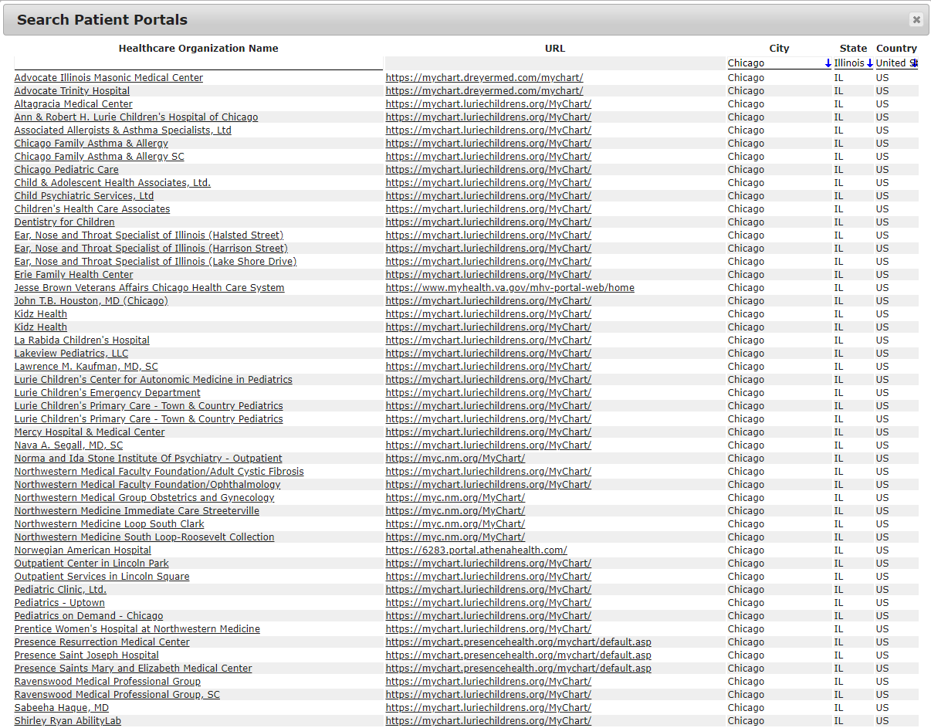
Task: Open ENT Specialist of Illinois (Harrison Street)
Action: click(151, 249)
